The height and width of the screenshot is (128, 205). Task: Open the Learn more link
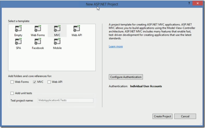116,47
